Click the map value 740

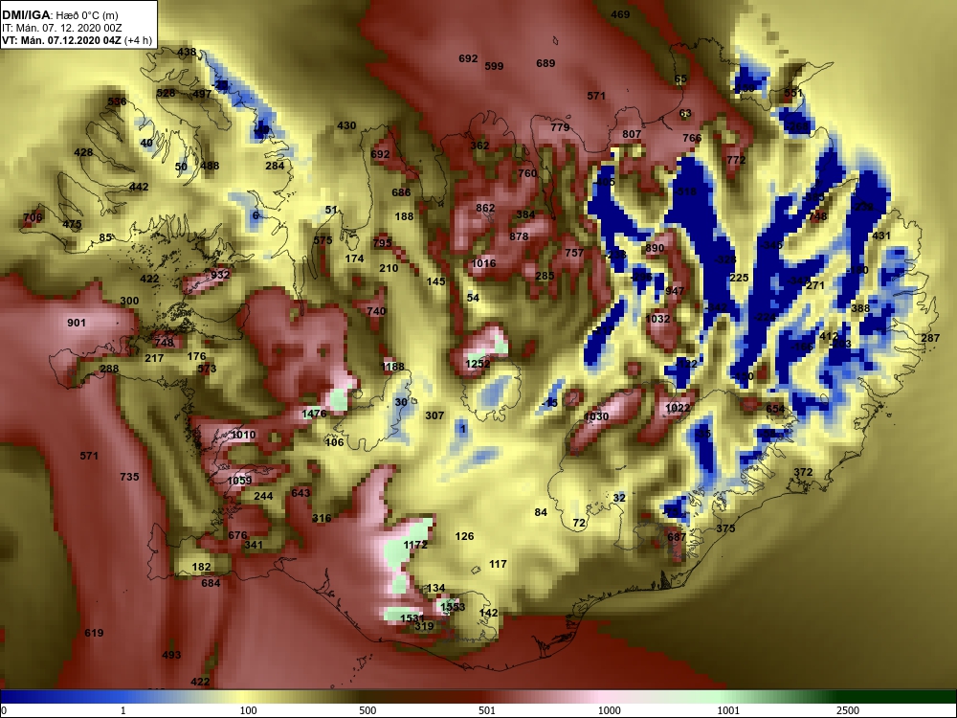tap(376, 311)
